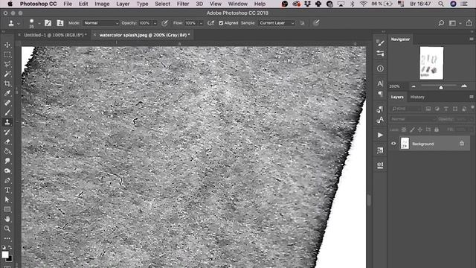Viewport: 476px width, 268px height.
Task: Select the History Brush tool
Action: pyautogui.click(x=7, y=132)
